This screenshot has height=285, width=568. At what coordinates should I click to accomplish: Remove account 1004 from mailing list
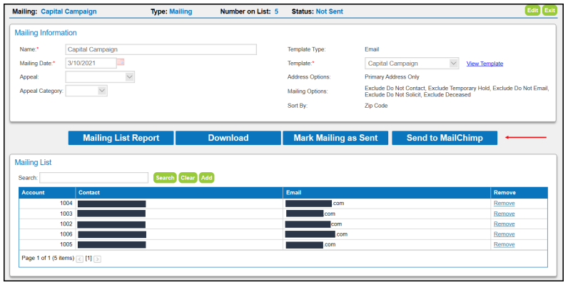[x=504, y=204]
